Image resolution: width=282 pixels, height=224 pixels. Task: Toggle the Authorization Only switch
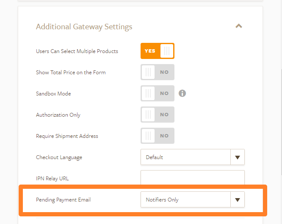coord(157,115)
